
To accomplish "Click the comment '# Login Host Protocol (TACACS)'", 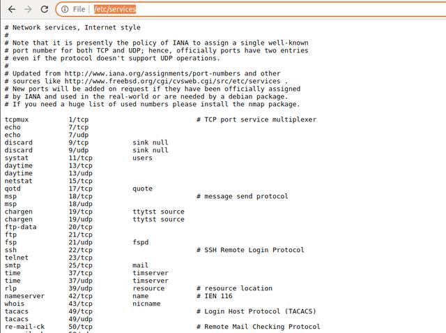I will click(256, 312).
